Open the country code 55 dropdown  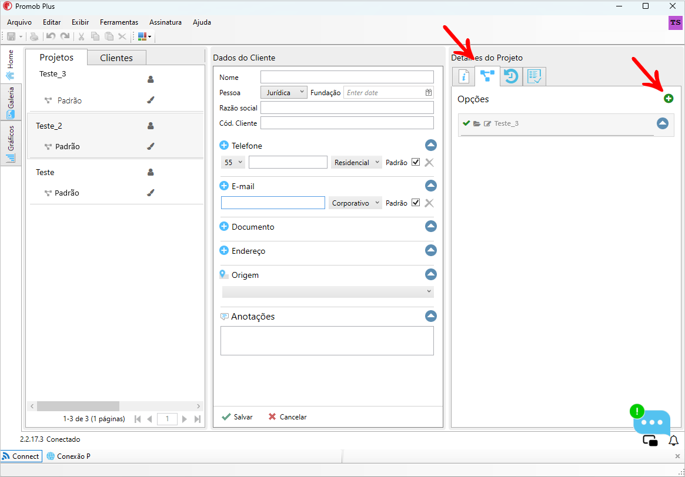pyautogui.click(x=233, y=162)
